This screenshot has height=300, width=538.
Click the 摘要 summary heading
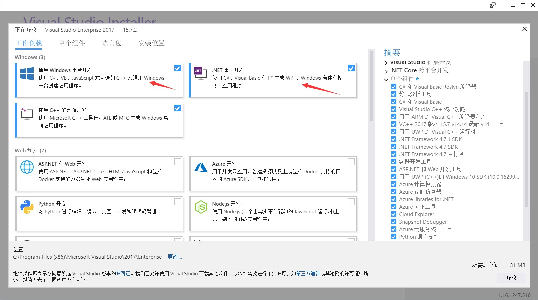pos(392,53)
